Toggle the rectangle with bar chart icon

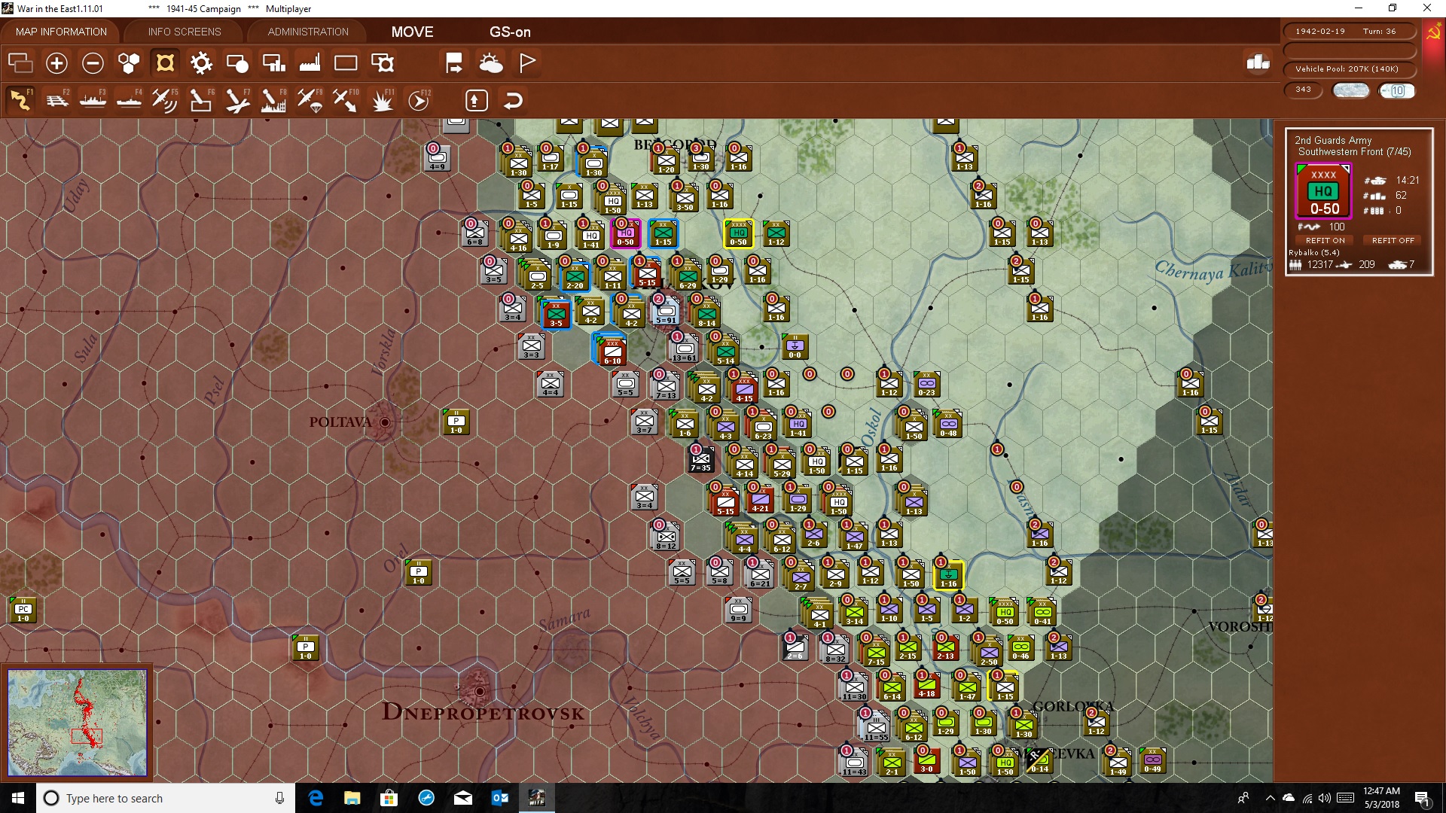click(x=273, y=63)
